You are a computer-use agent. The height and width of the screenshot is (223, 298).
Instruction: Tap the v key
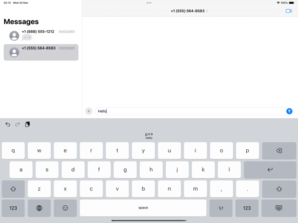click(x=117, y=189)
